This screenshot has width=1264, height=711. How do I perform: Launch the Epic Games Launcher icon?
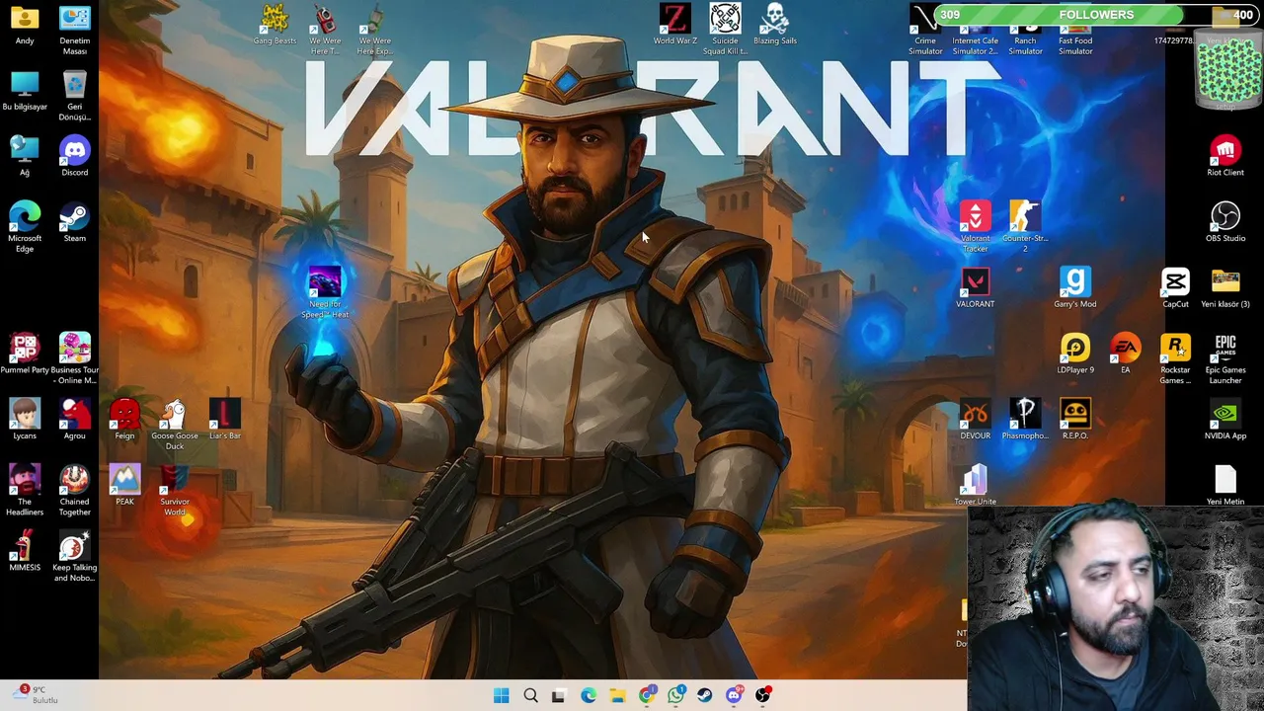(x=1225, y=359)
